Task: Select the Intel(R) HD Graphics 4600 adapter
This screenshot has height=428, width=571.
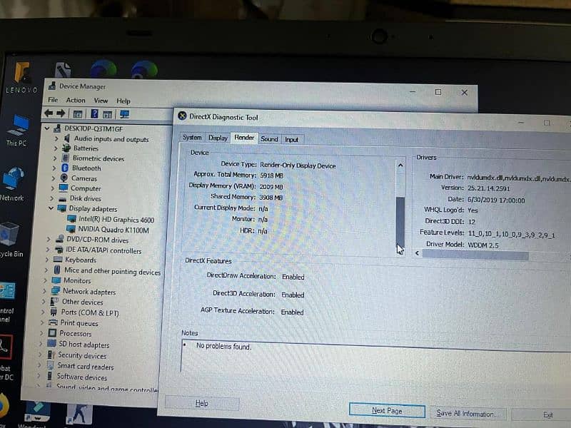Action: pos(111,220)
